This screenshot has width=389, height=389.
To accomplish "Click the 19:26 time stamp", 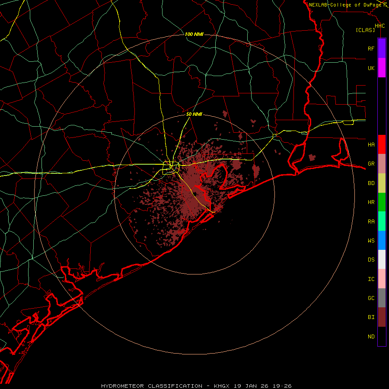I will coord(281,386).
